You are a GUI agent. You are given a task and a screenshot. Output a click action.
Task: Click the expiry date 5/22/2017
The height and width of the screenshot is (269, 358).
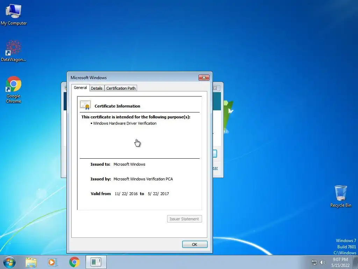(x=158, y=194)
